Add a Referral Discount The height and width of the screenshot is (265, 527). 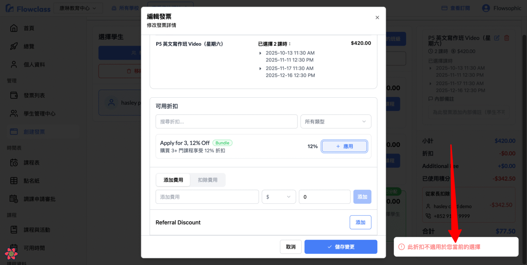tap(360, 222)
